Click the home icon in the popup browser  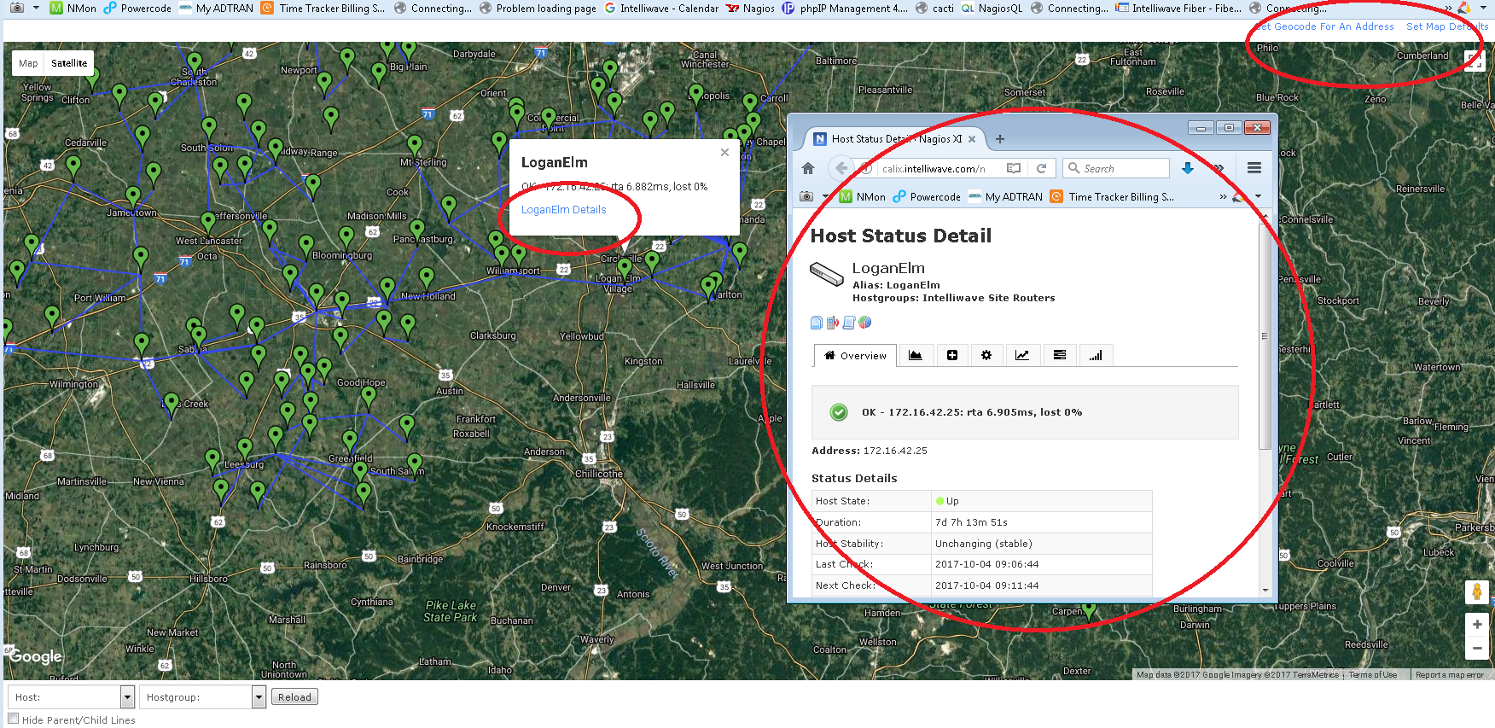[x=807, y=168]
